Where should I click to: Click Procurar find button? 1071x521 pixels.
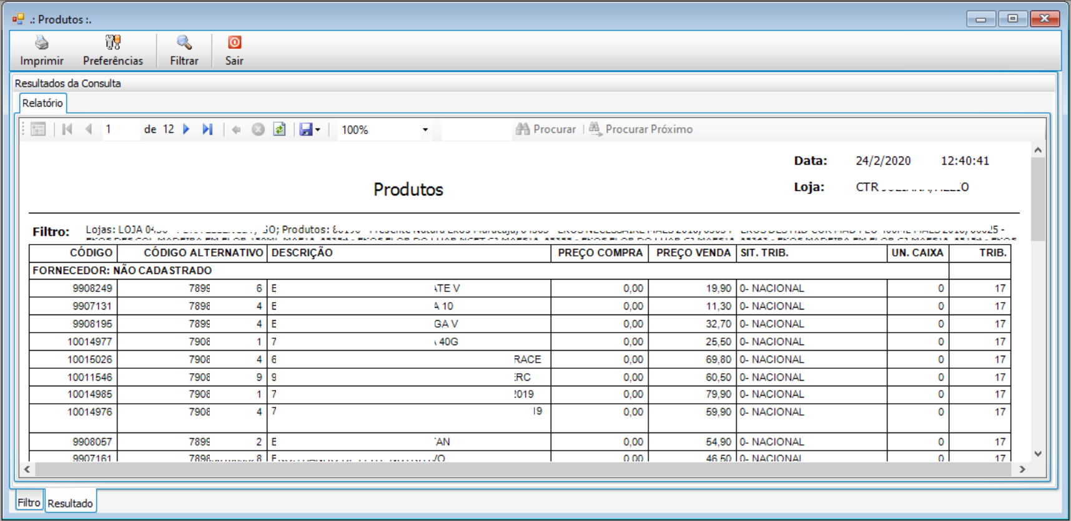[x=545, y=129]
